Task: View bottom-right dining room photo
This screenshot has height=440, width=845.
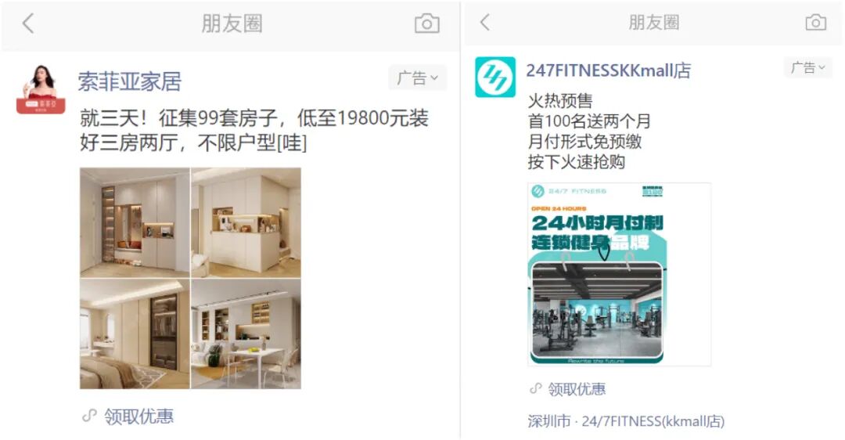Action: tap(246, 334)
